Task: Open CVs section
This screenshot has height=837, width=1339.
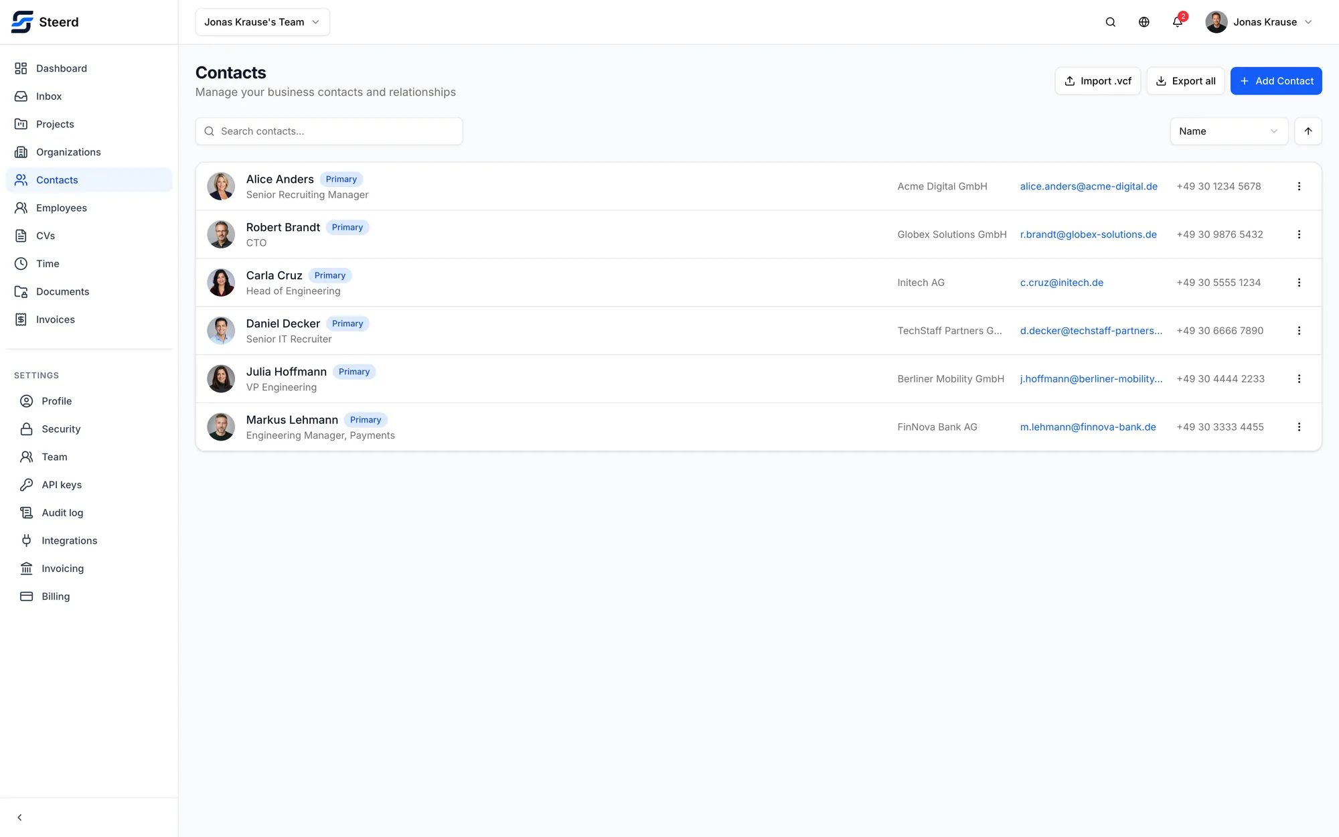Action: [89, 236]
